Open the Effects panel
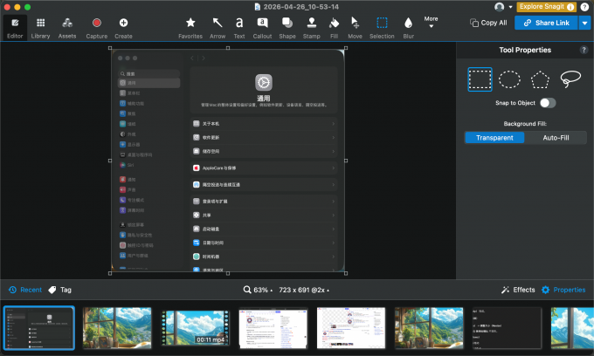 tap(518, 290)
